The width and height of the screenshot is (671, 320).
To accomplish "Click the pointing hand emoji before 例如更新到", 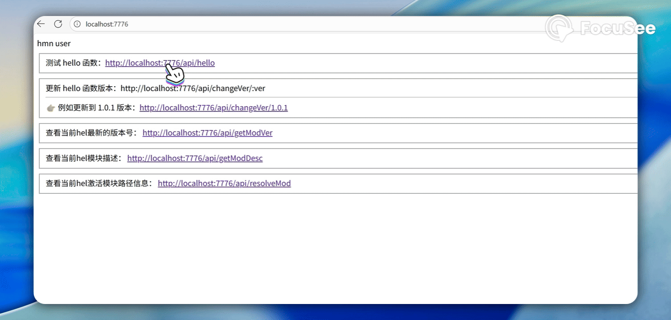I will coord(51,108).
